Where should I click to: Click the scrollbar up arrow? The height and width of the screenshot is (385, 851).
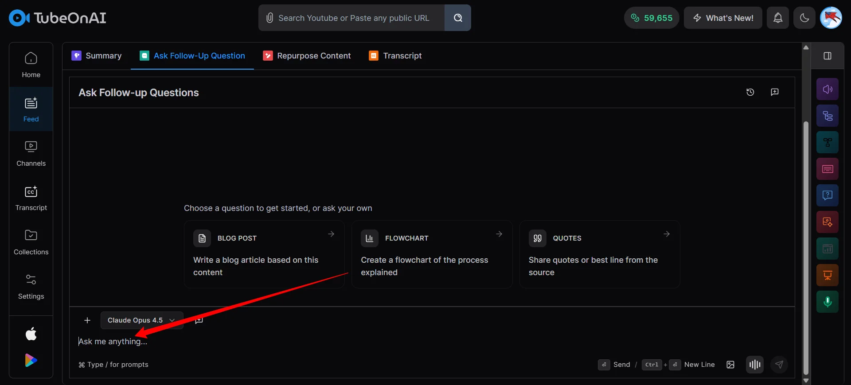(x=806, y=47)
